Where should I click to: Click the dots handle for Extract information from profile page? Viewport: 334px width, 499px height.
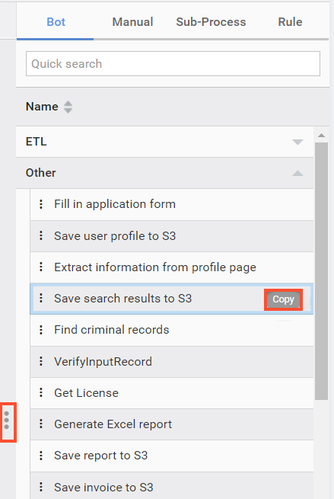click(41, 267)
